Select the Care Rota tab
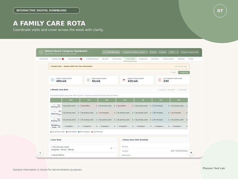Screen dimensions: 238x179 coord(130,59)
